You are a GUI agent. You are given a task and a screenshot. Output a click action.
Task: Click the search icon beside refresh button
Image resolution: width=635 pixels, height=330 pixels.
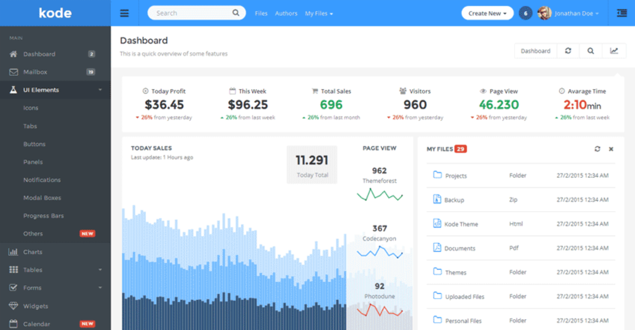[591, 51]
